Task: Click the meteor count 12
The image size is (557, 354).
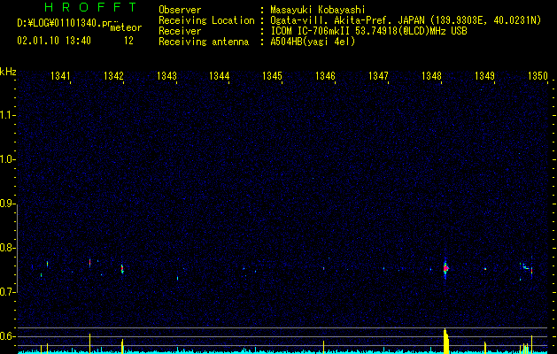Action: pos(128,41)
